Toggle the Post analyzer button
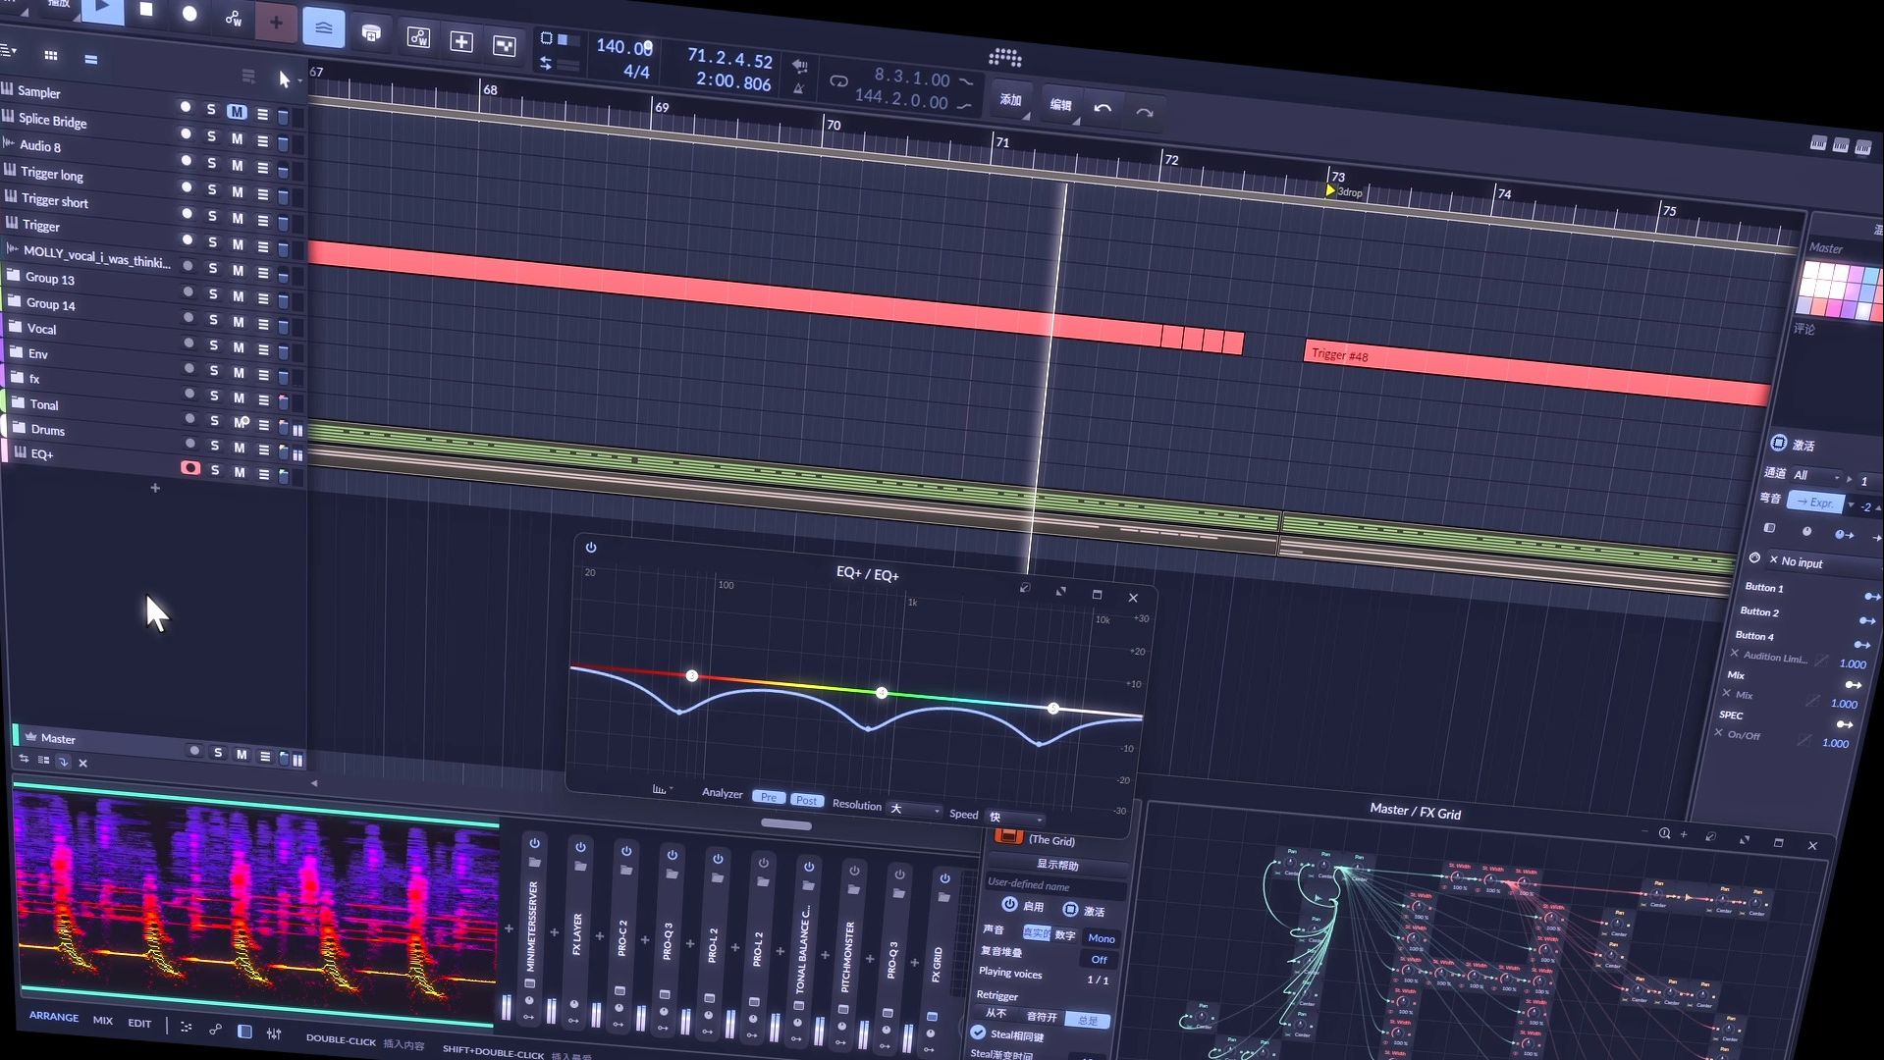 tap(807, 800)
